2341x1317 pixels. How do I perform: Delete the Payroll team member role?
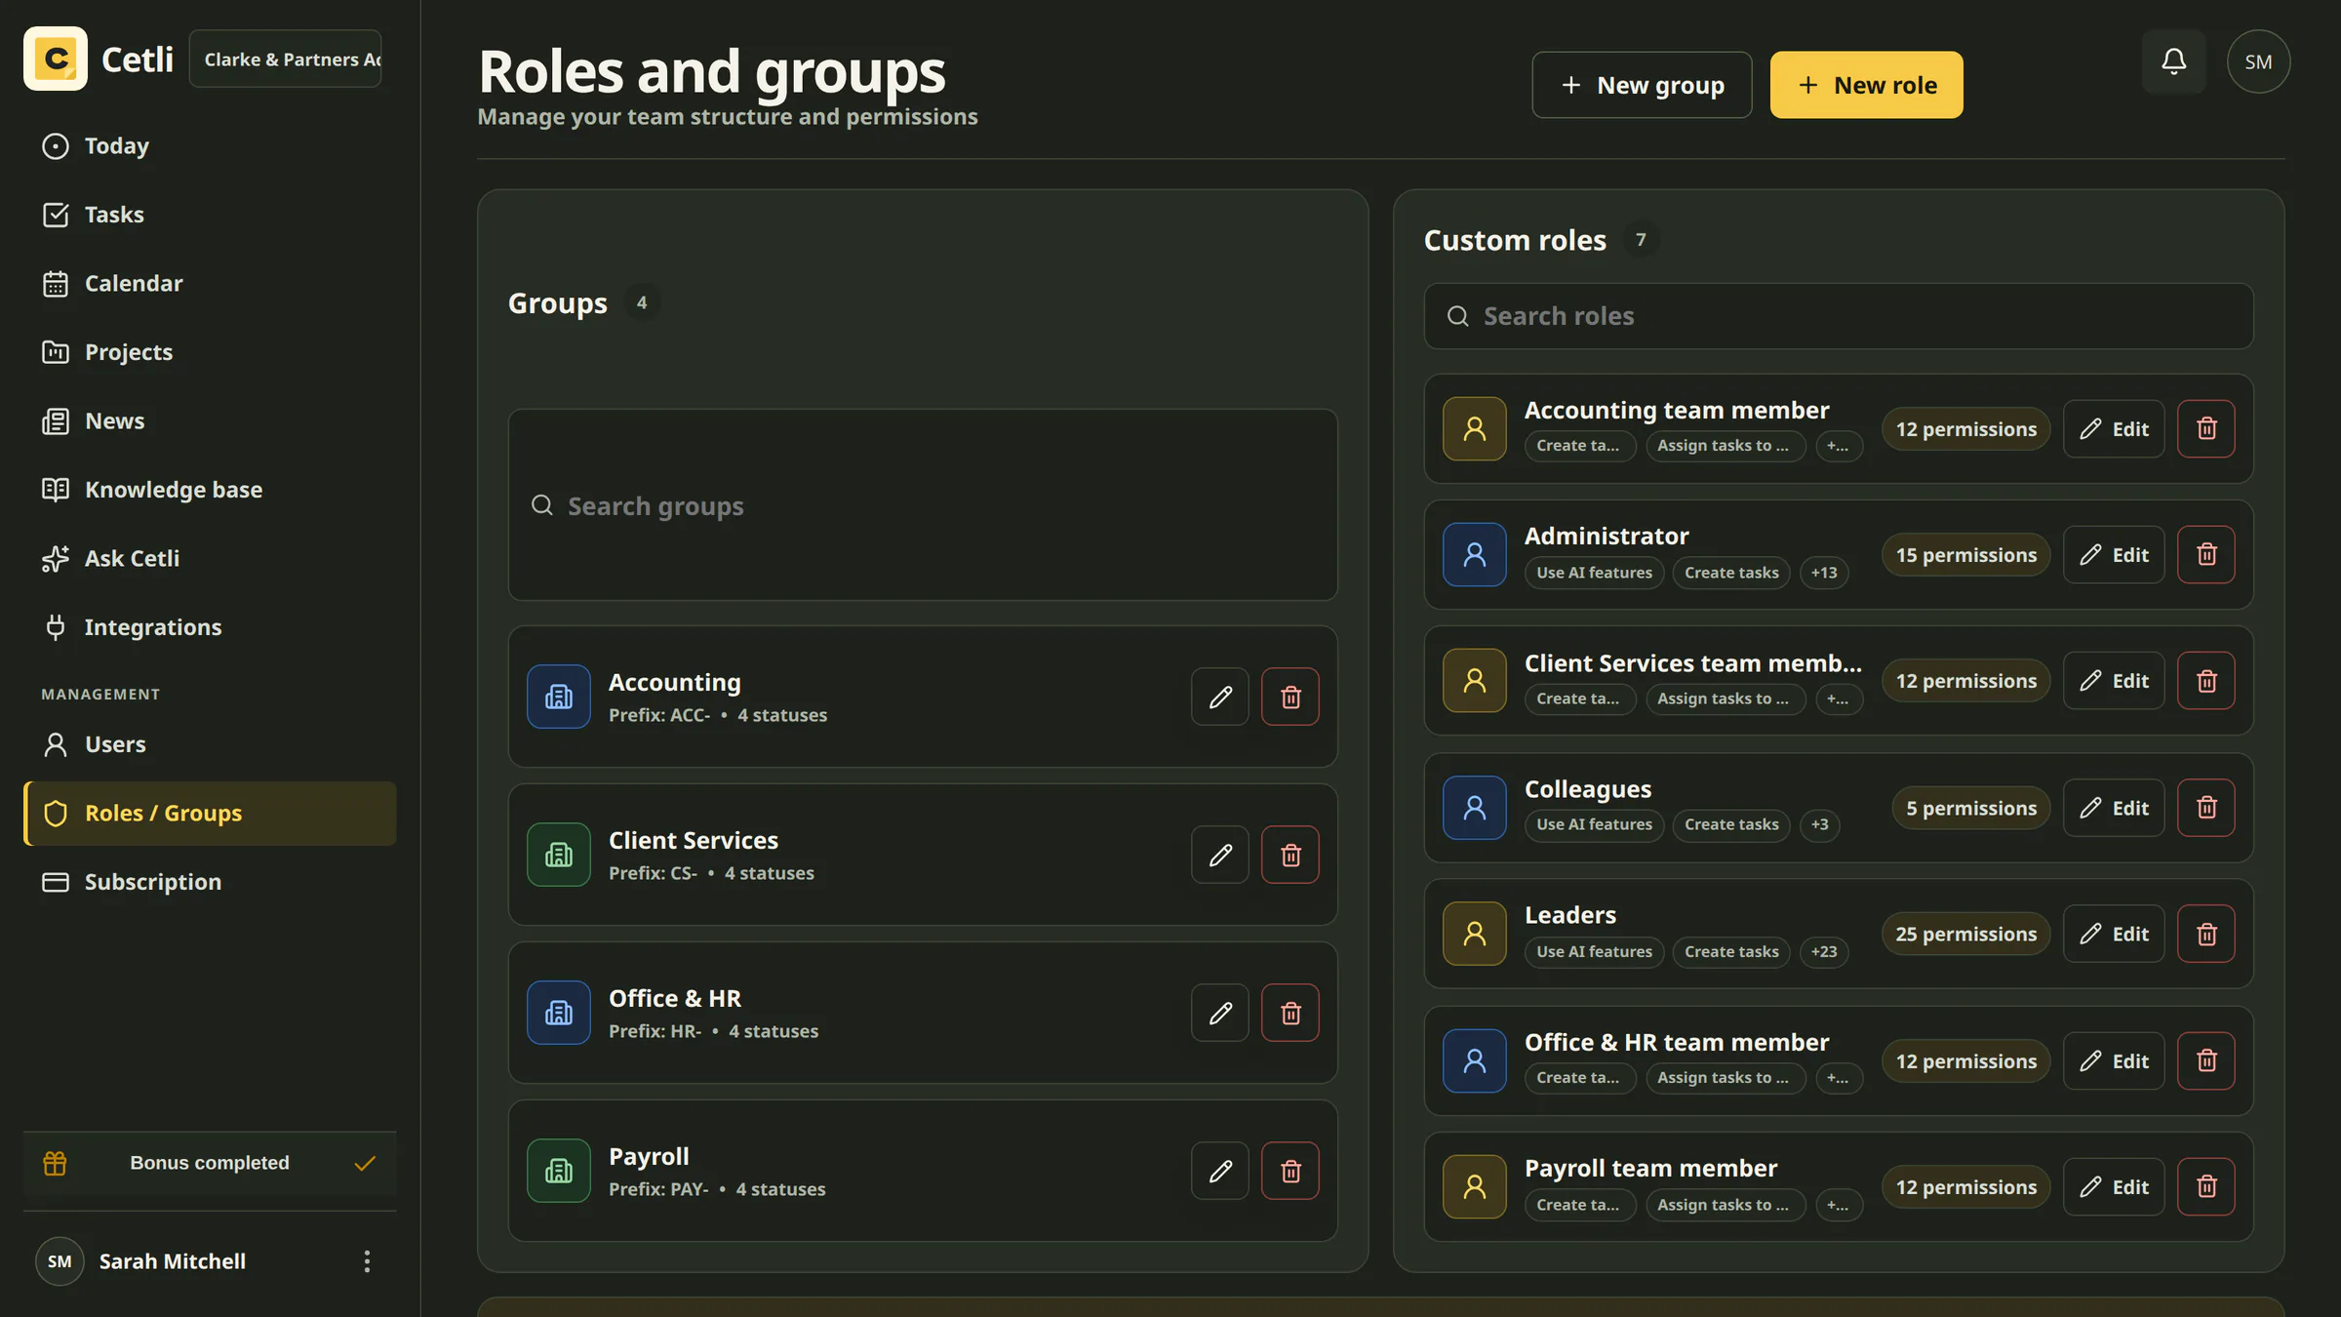coord(2206,1186)
